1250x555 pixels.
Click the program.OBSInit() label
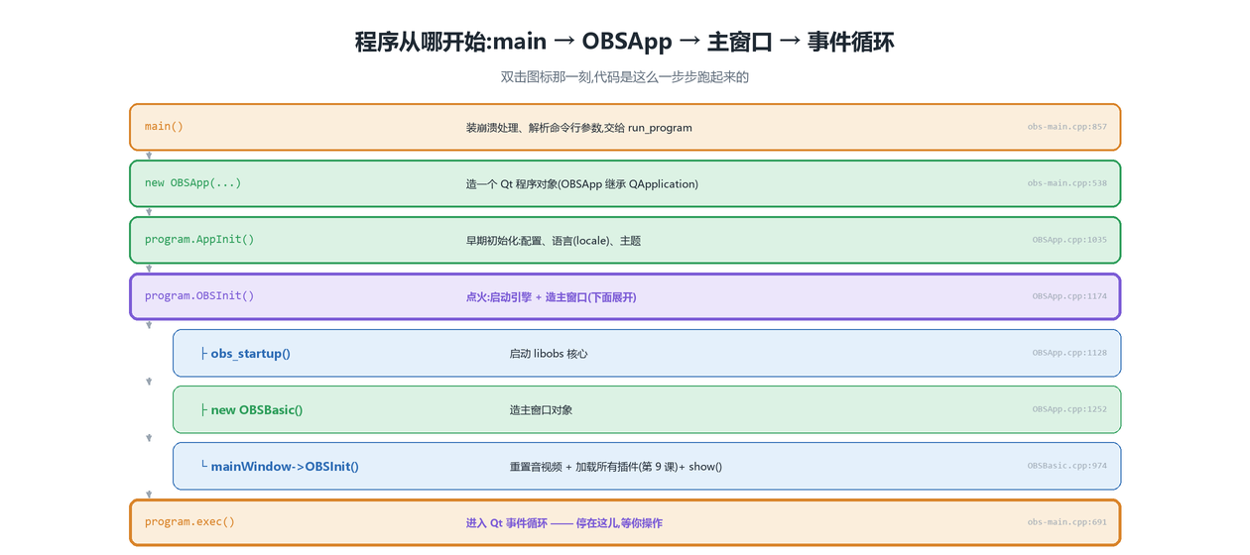click(199, 296)
